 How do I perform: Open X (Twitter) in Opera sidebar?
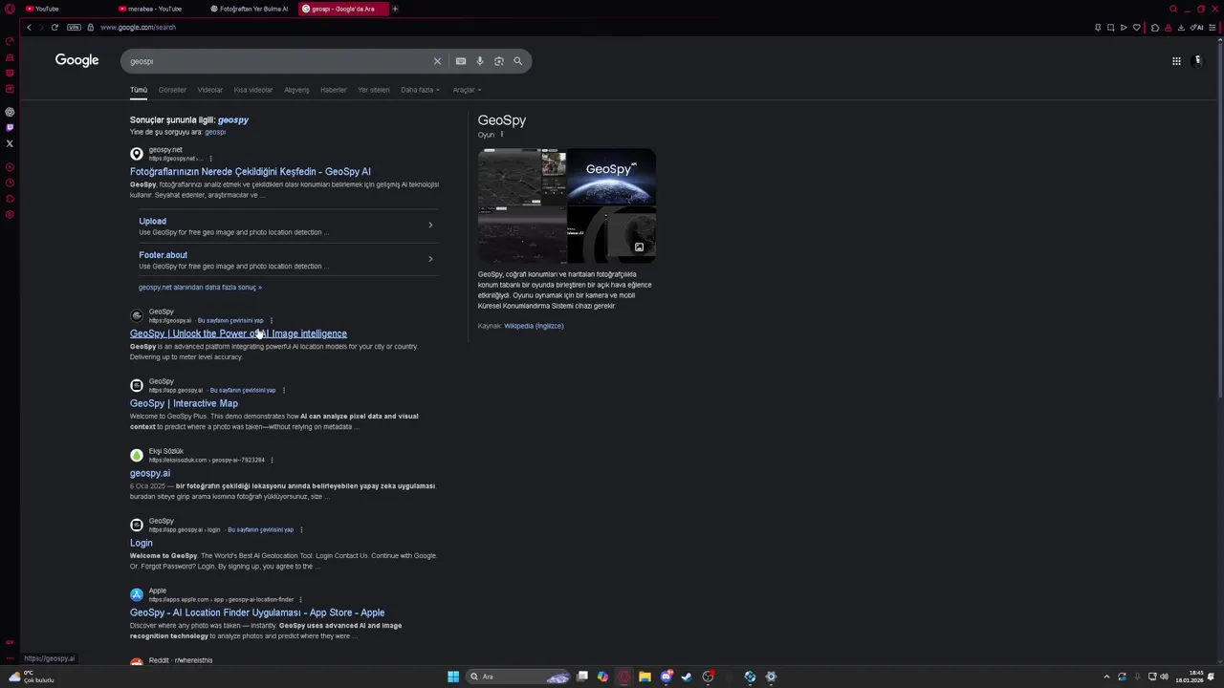[x=10, y=143]
